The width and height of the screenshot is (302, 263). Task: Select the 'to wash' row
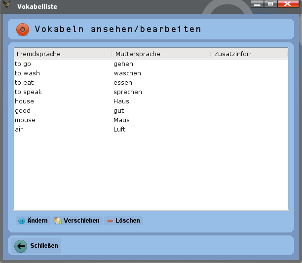(x=151, y=73)
